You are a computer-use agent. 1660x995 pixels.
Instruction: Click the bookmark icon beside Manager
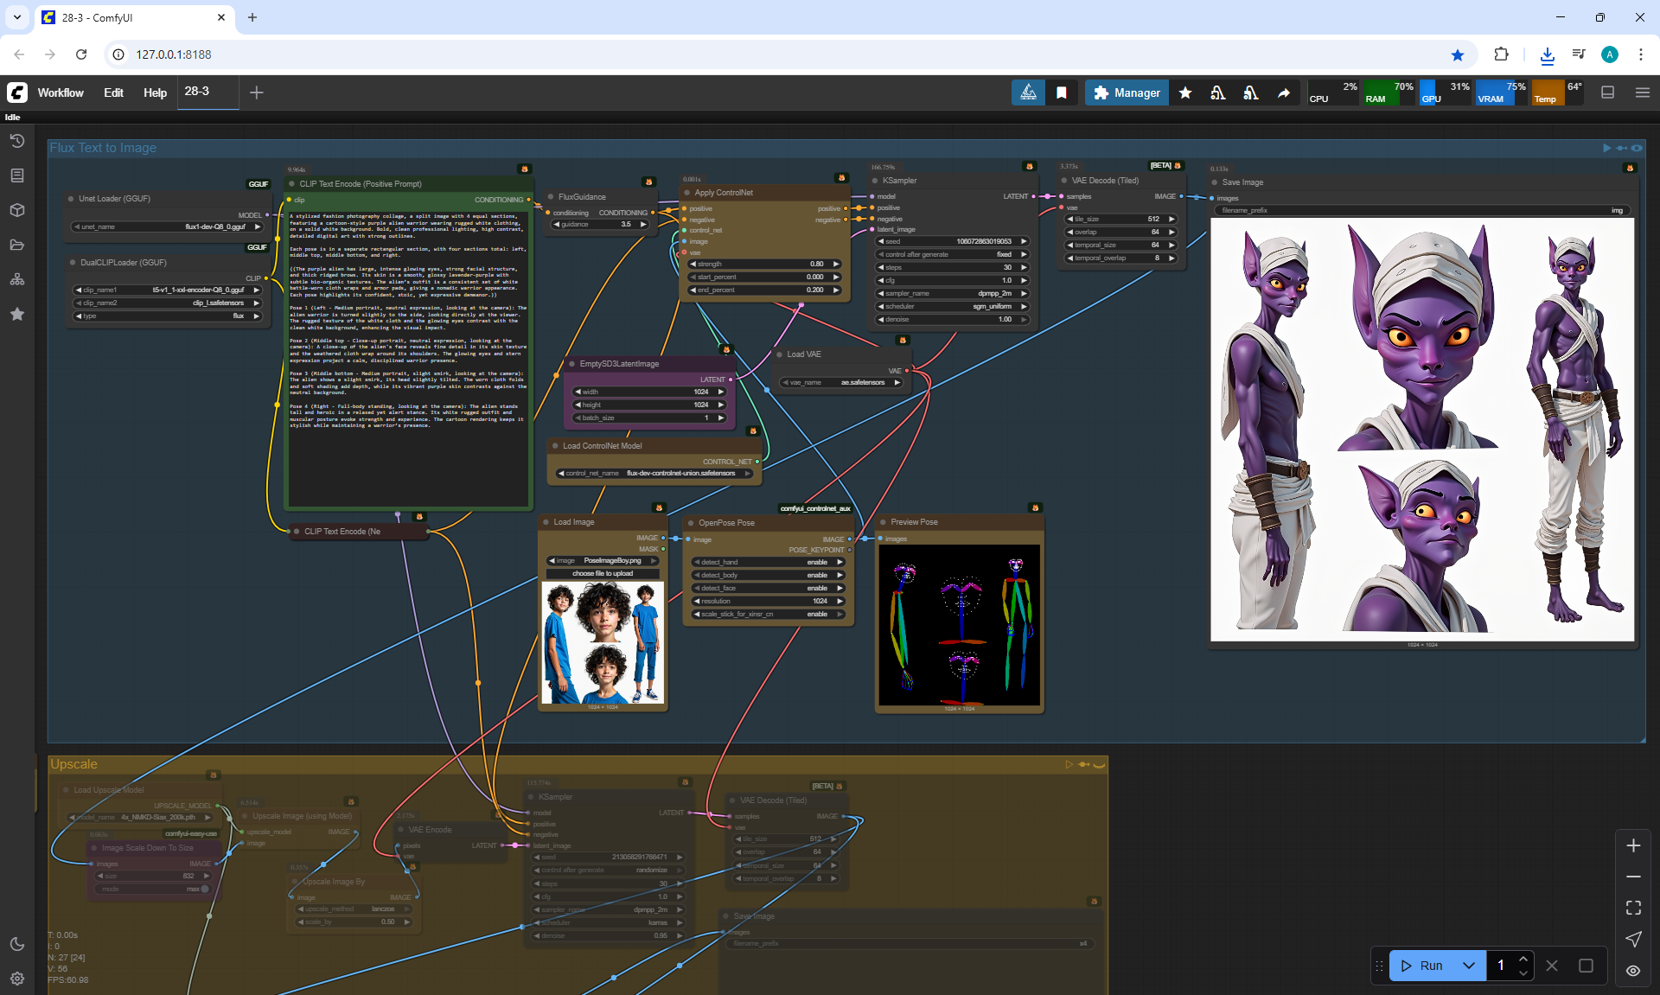[x=1062, y=92]
